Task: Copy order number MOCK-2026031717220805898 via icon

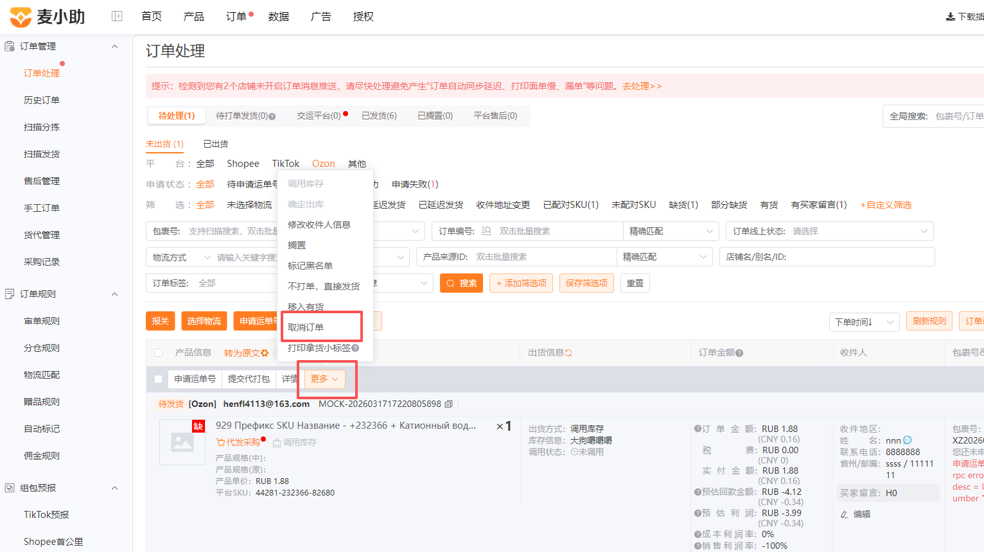Action: (x=449, y=404)
